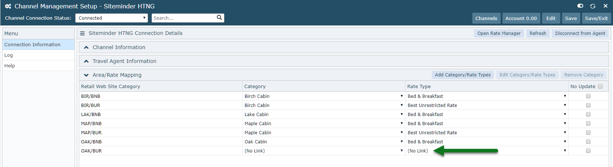Click the Disconnect from Agent button
Image resolution: width=613 pixels, height=167 pixels.
pyautogui.click(x=580, y=33)
